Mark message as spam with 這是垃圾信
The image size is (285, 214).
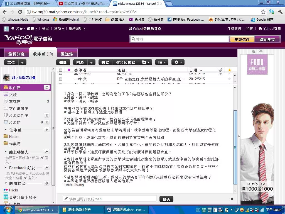click(x=126, y=63)
